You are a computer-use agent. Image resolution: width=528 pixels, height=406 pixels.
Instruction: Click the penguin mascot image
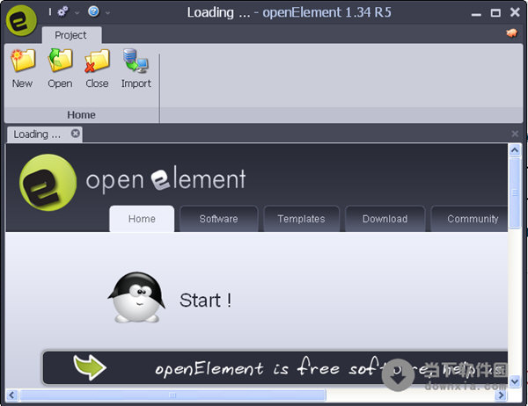click(136, 298)
